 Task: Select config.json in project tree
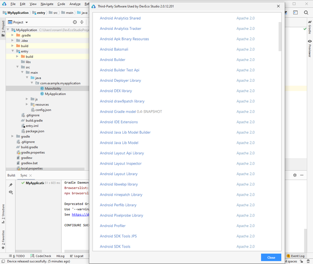43,110
